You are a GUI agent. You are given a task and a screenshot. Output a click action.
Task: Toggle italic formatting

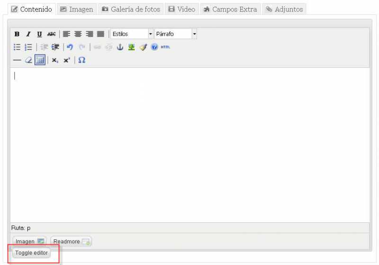tap(28, 34)
